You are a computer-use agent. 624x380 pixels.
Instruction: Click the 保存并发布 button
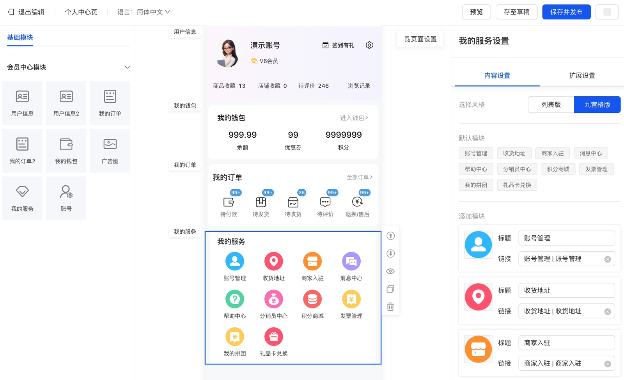pyautogui.click(x=566, y=12)
